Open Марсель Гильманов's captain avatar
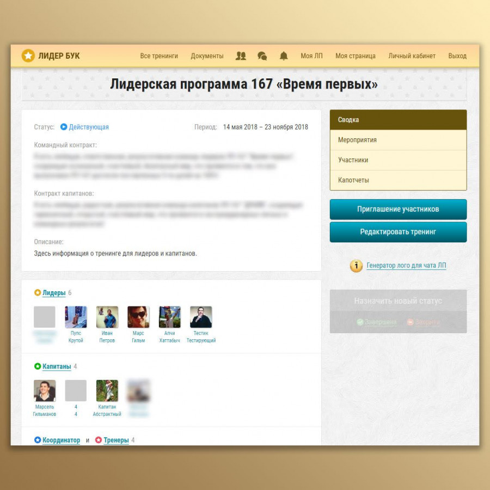This screenshot has height=490, width=490. pos(45,391)
